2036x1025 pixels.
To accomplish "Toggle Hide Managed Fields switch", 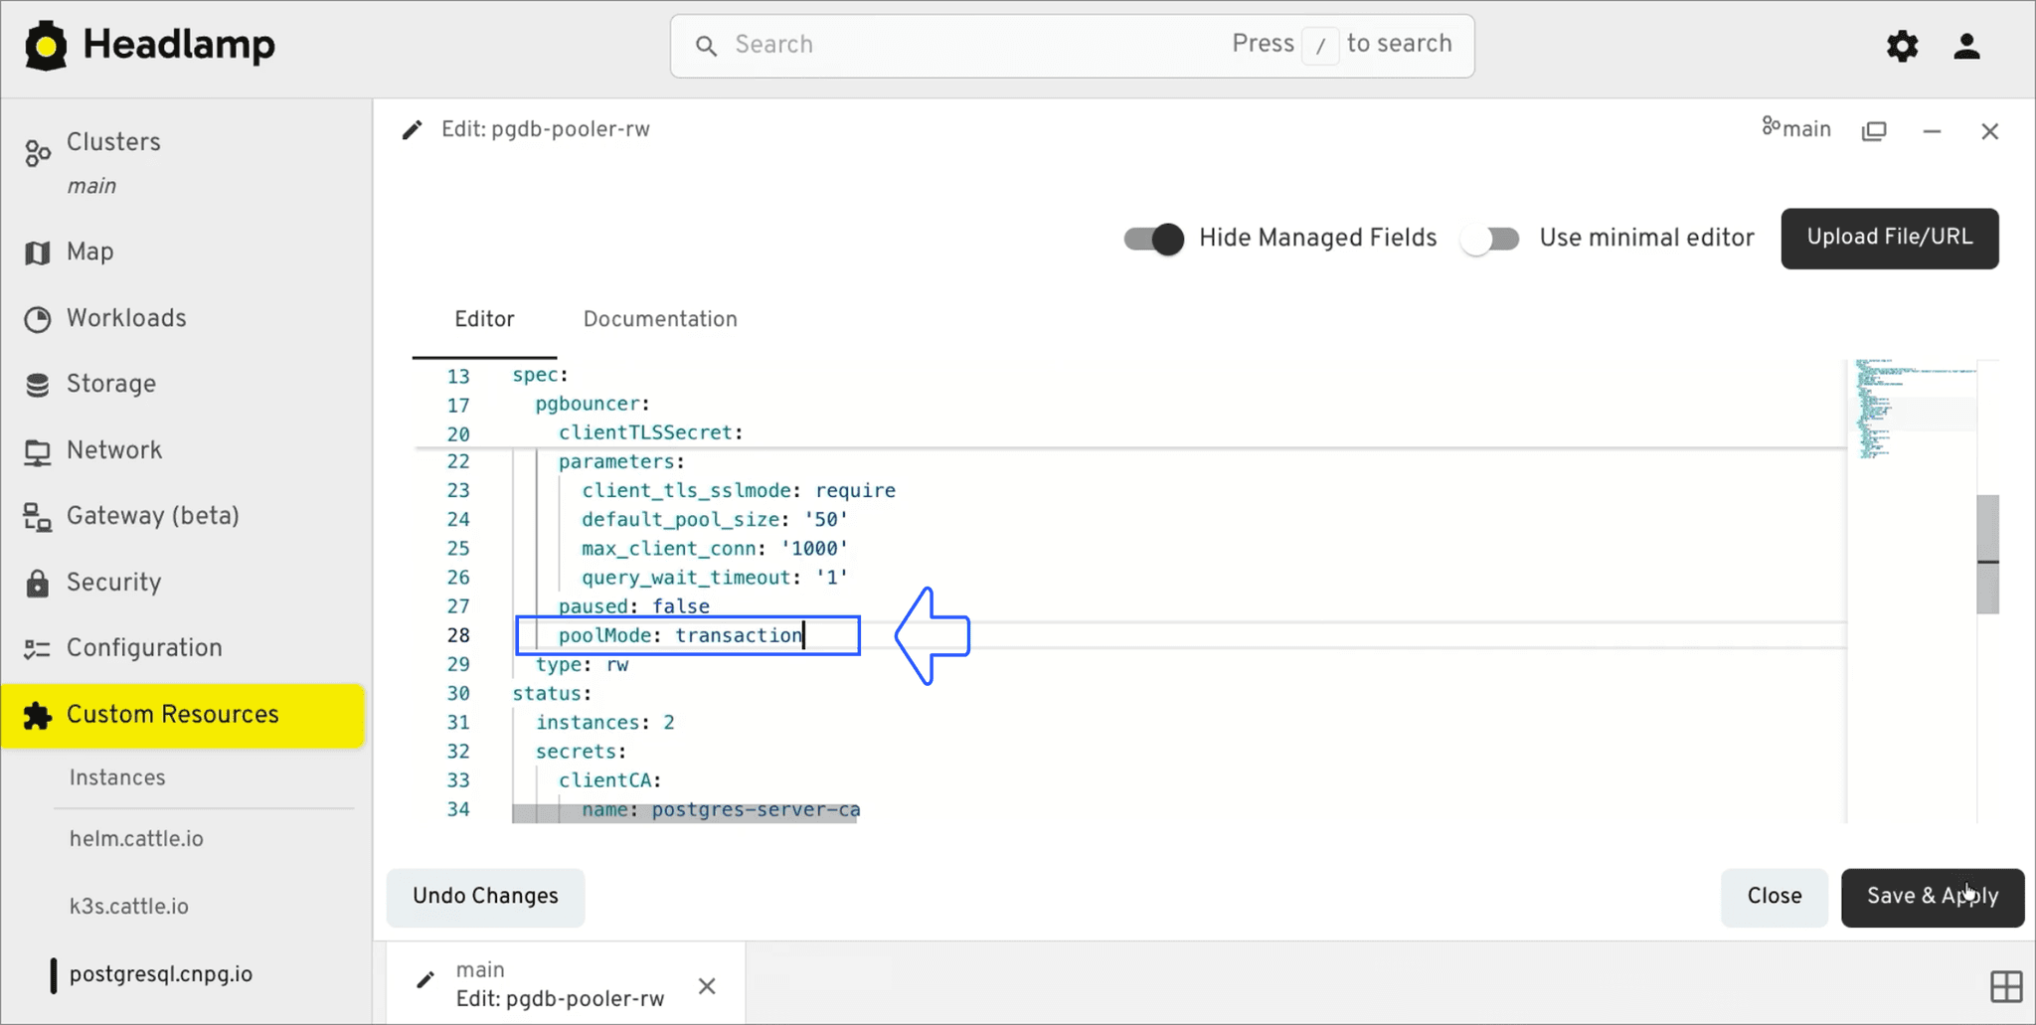I will click(1154, 239).
